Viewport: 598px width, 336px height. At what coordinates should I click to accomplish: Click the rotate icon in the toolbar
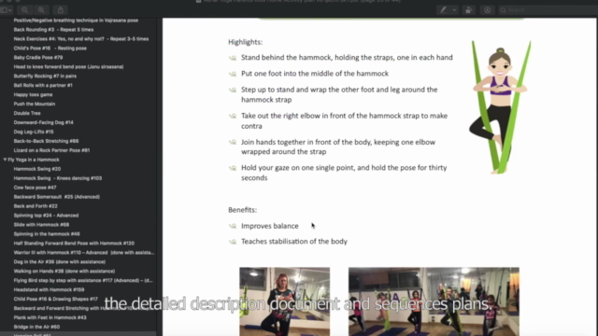tap(468, 10)
